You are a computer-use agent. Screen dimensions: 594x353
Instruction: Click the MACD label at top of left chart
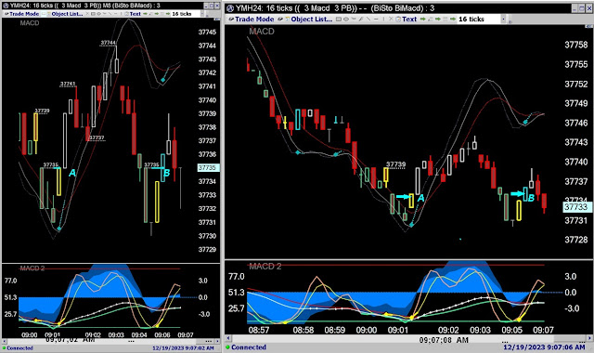click(30, 23)
